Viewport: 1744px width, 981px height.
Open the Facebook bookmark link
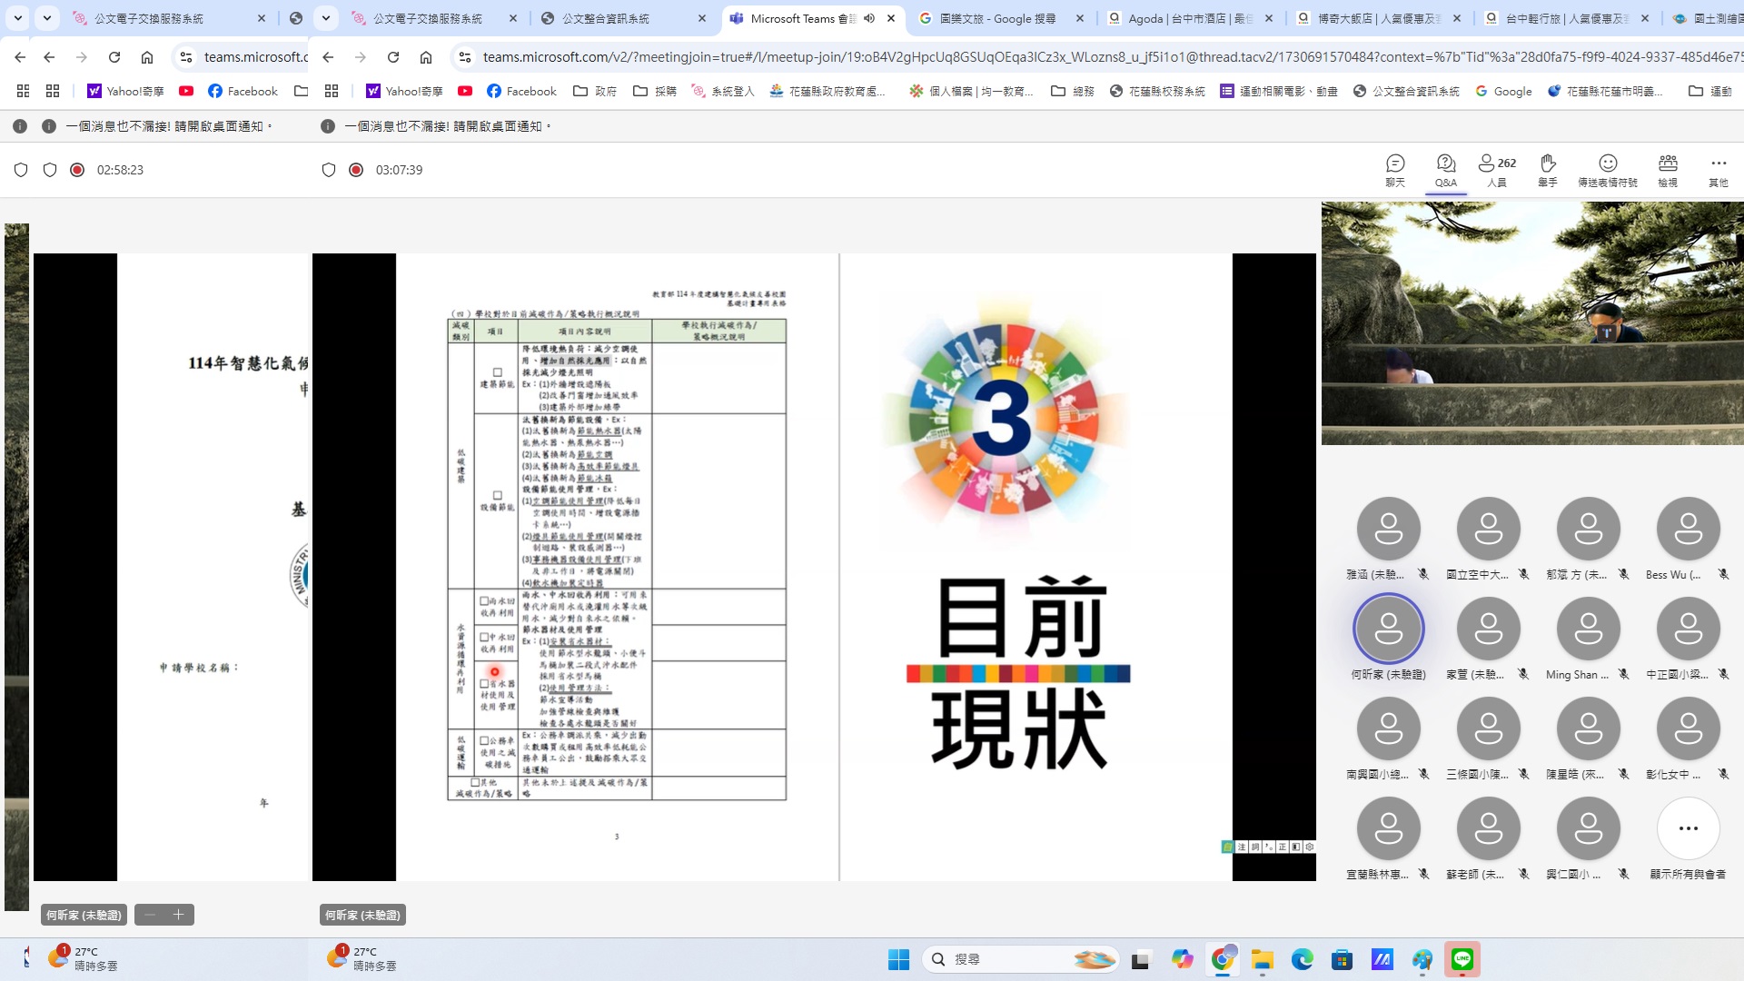[x=521, y=91]
